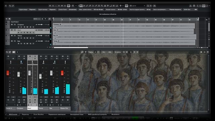Select the Object Selection arrow tool
Screen dimensions: 215x121
[81, 6]
